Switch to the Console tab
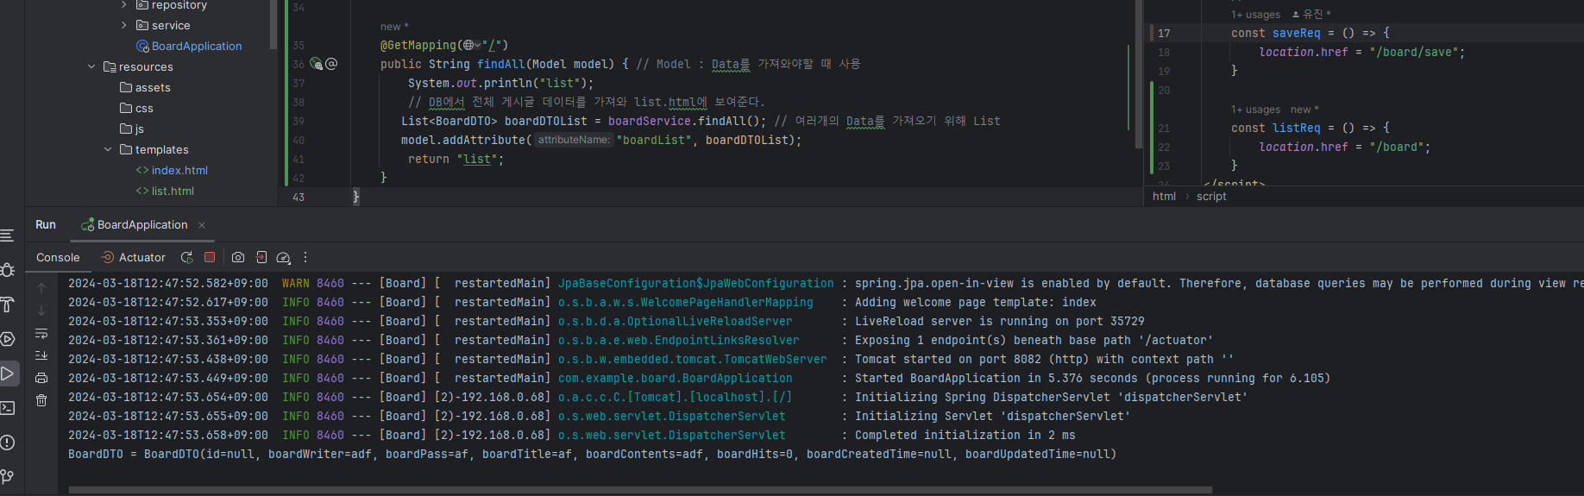This screenshot has width=1584, height=496. (58, 257)
